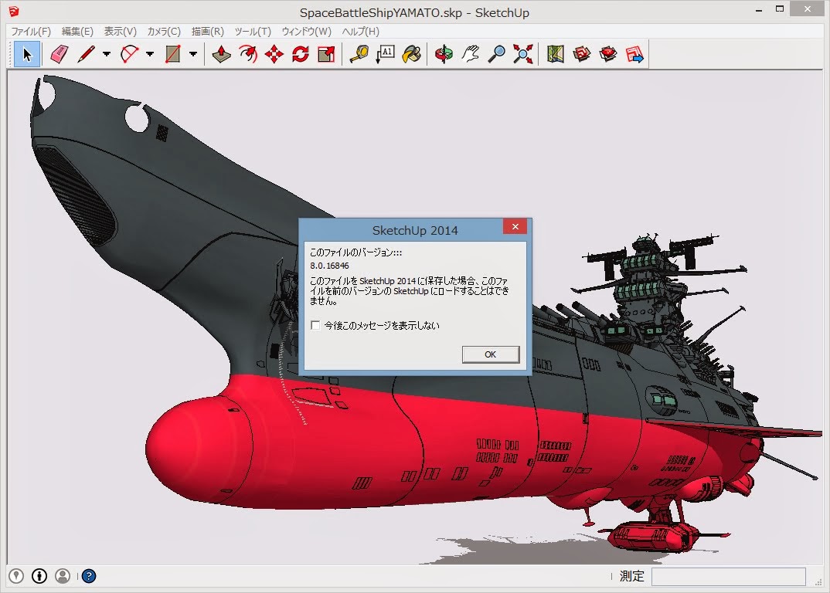Image resolution: width=830 pixels, height=593 pixels.
Task: Open the ツール(T) menu
Action: click(253, 31)
